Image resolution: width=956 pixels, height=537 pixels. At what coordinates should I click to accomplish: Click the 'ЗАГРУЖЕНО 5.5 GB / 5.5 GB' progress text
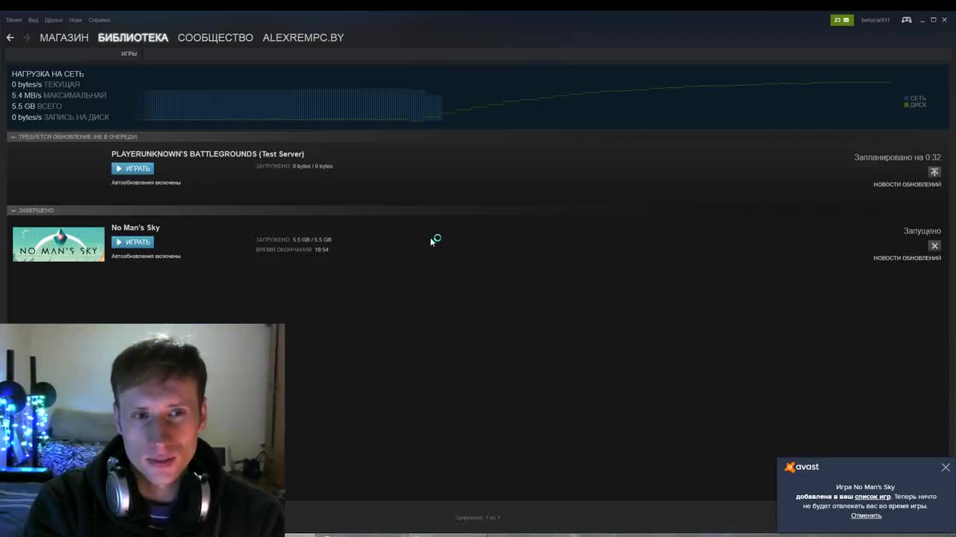(x=294, y=240)
